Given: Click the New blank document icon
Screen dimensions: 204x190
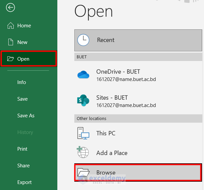Looking at the screenshot, I should pyautogui.click(x=11, y=42).
